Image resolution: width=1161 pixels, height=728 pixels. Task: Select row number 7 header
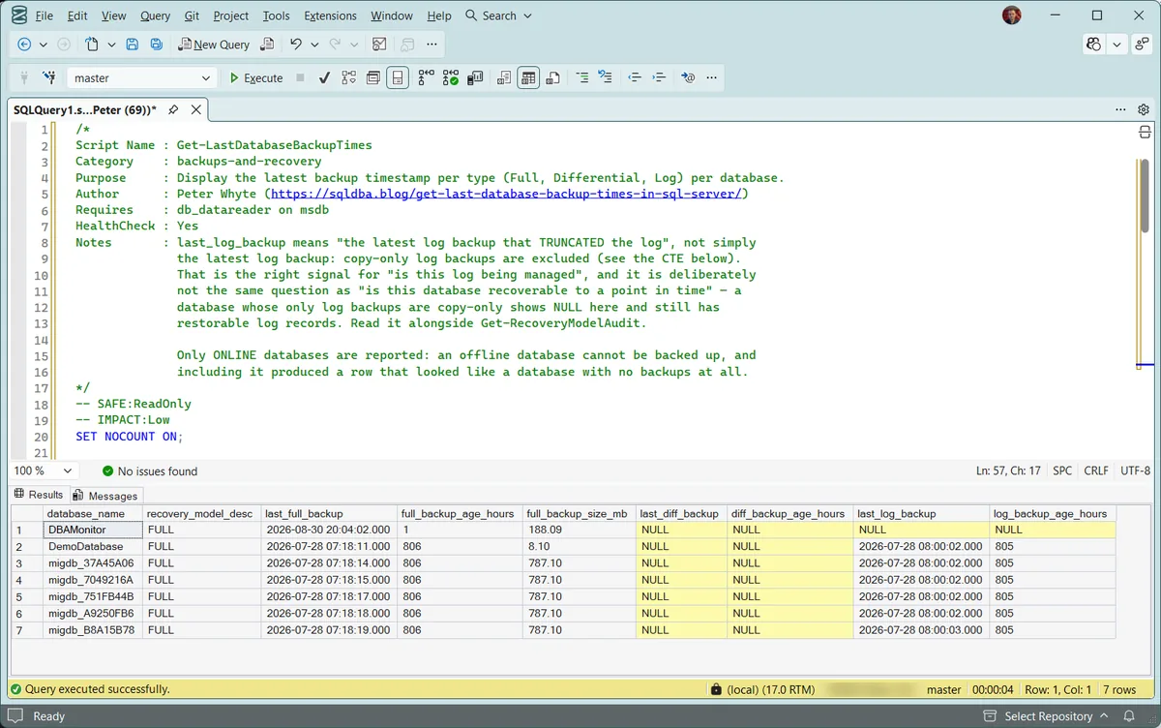[27, 629]
